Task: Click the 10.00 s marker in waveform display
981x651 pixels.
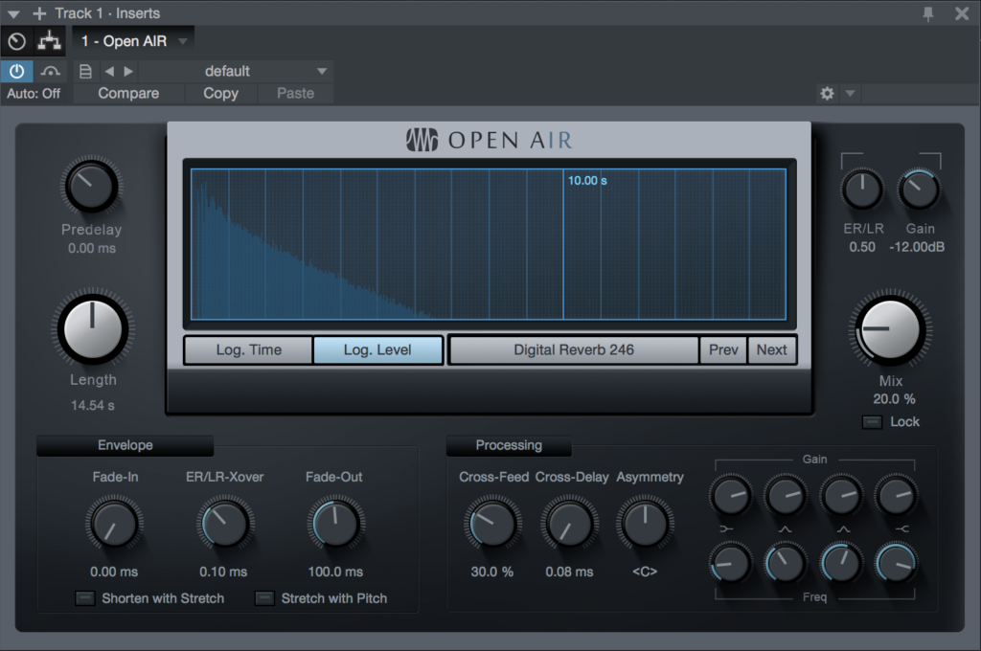Action: (x=587, y=181)
